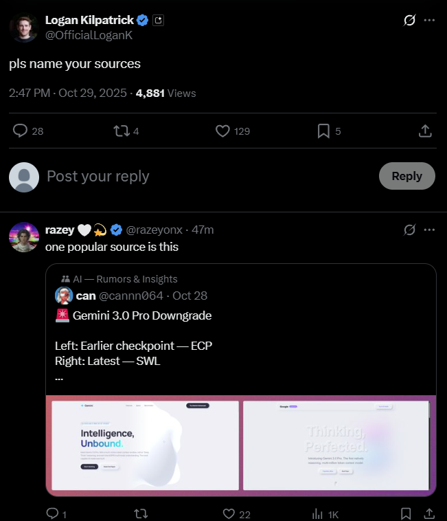Open Logan Kilpatrick's profile picture

click(23, 27)
